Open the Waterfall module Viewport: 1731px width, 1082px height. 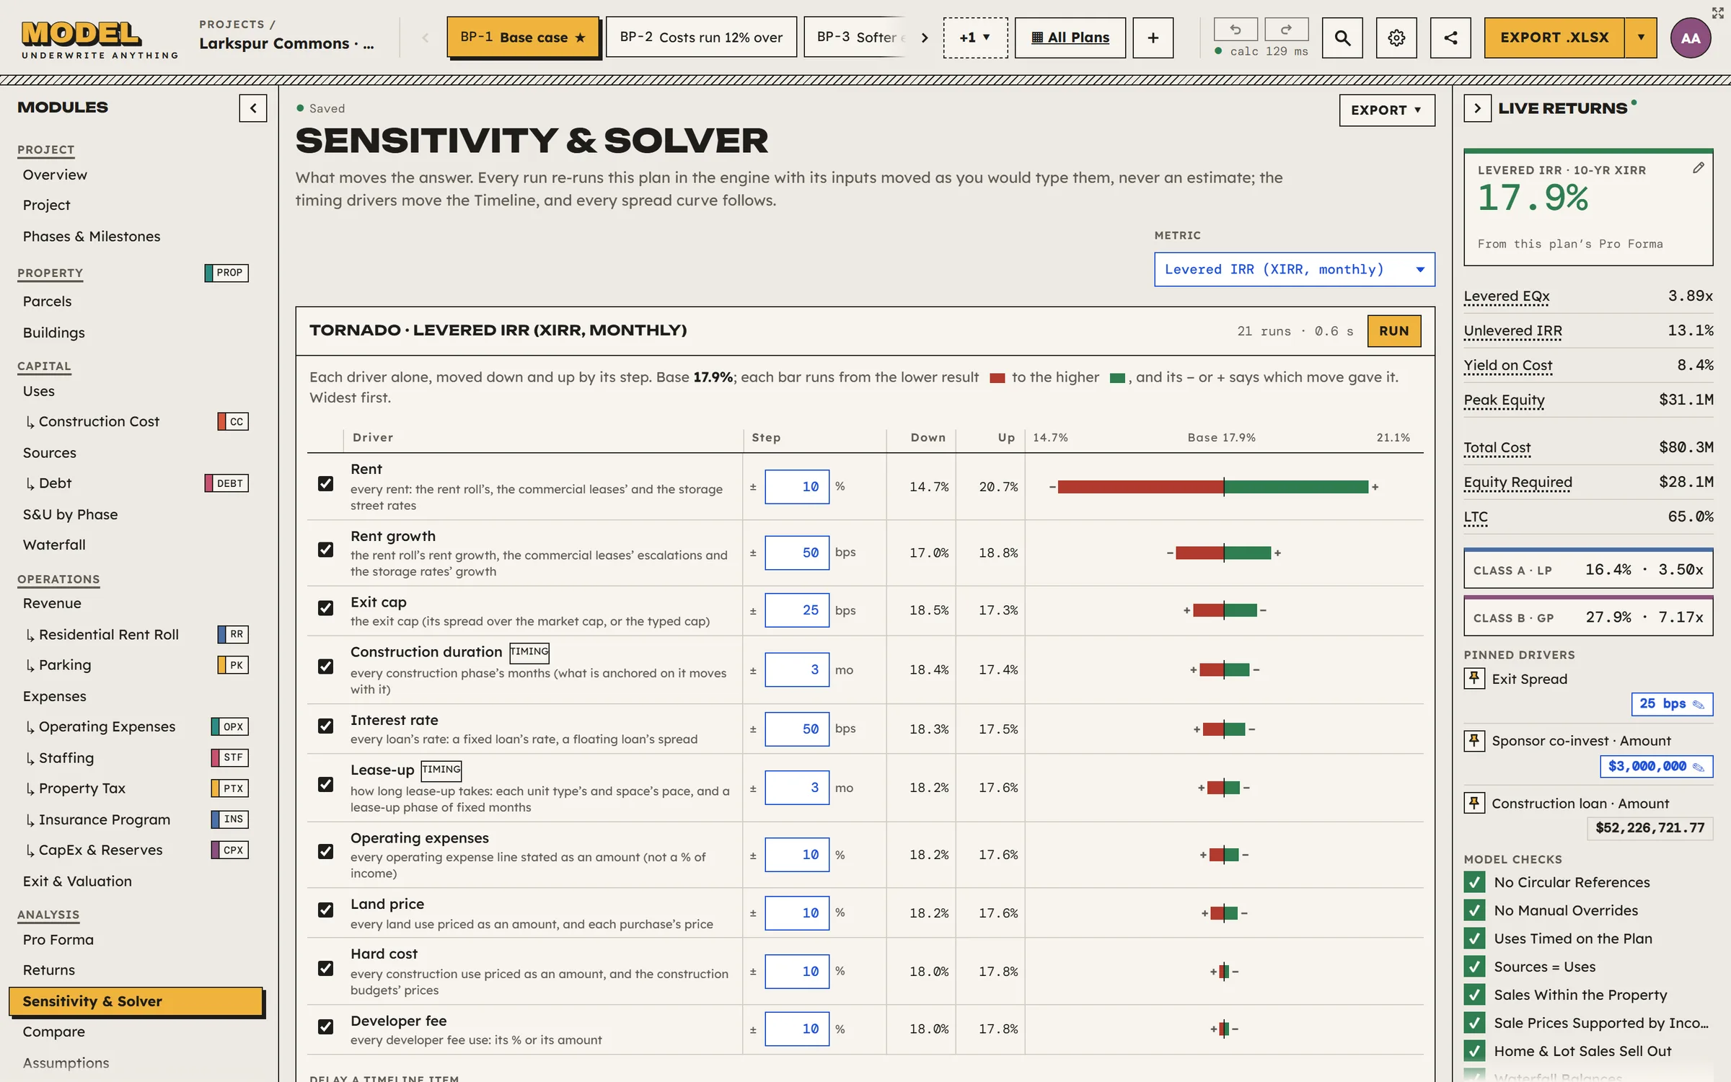(x=54, y=545)
